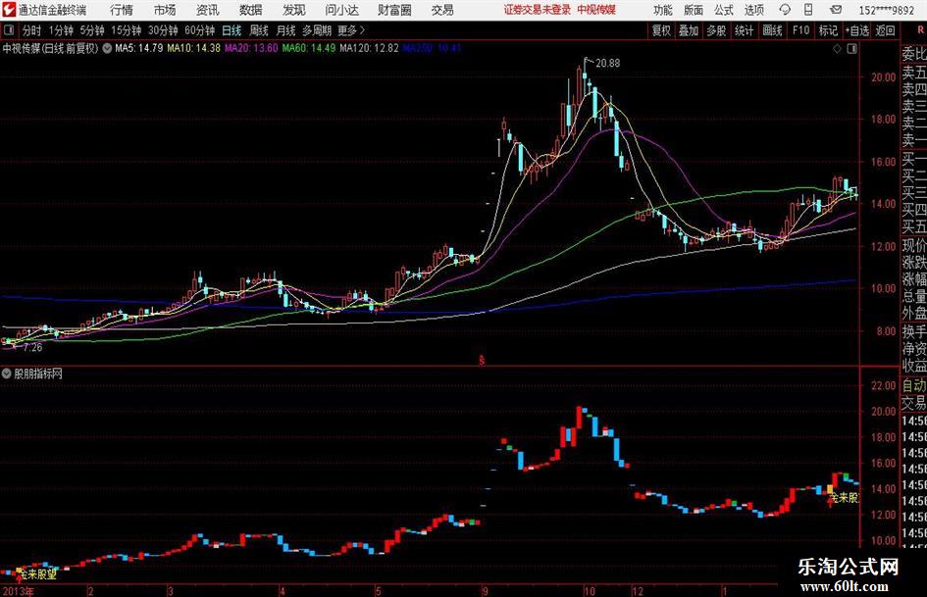Click the customer service headset icon

(785, 10)
